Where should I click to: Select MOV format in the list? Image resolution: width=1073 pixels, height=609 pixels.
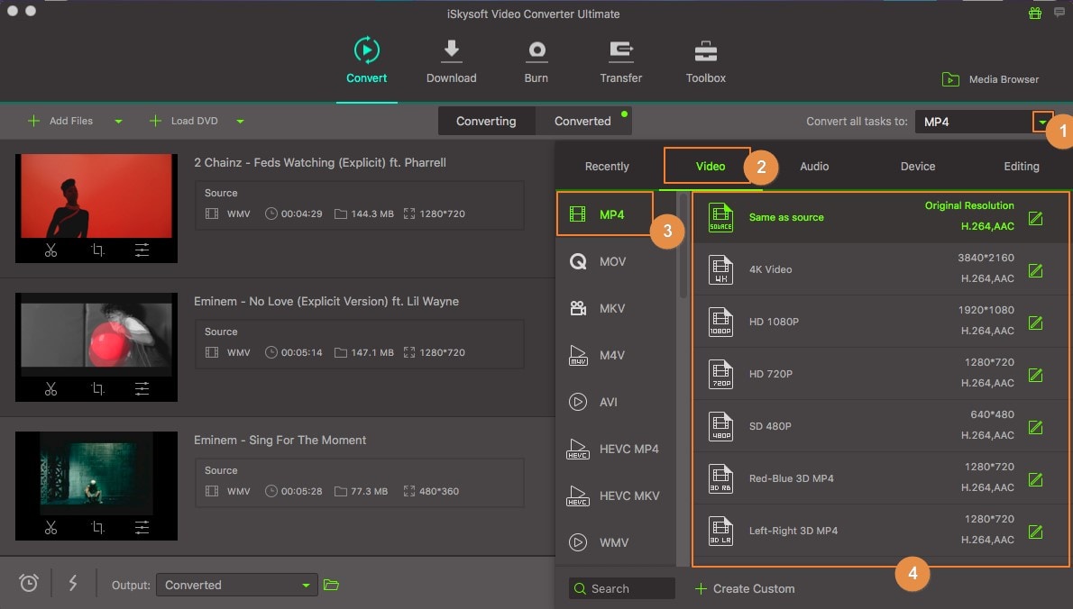click(615, 262)
